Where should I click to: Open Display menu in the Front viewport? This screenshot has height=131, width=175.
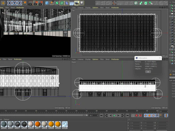88,59
